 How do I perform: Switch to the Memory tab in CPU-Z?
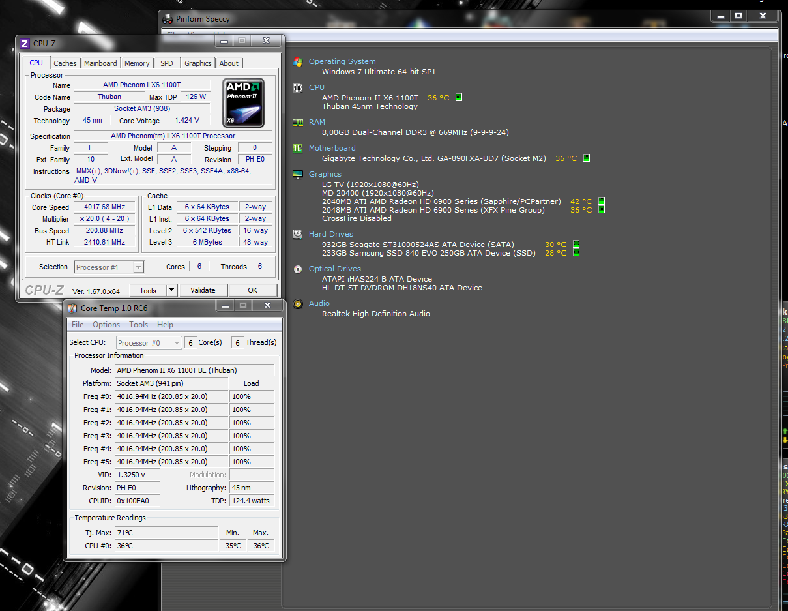(137, 63)
